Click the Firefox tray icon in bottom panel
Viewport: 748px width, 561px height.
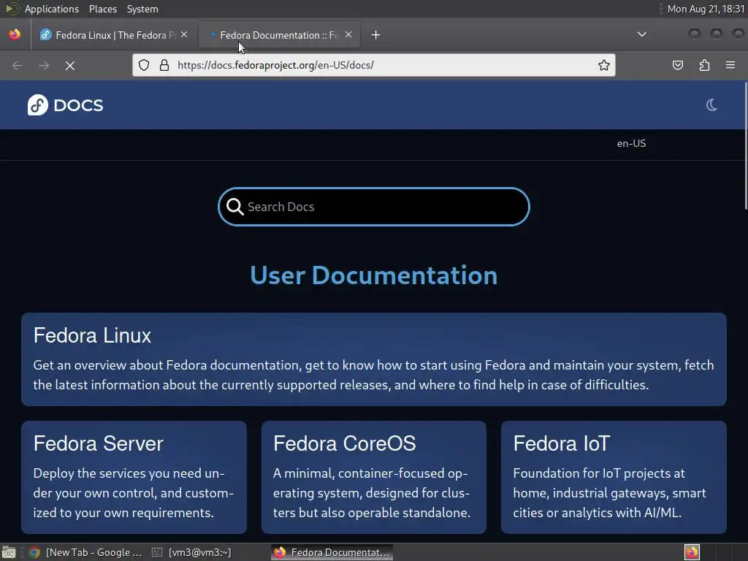pos(692,552)
